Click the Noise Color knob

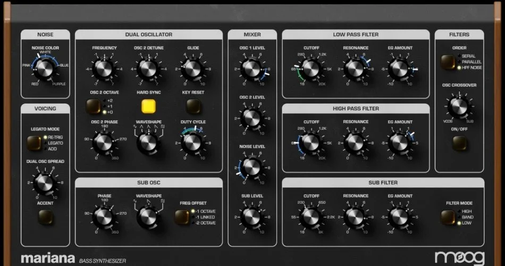(45, 68)
